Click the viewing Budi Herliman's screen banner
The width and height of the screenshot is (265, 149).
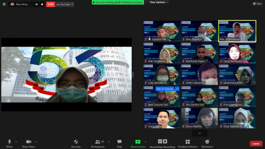[118, 2]
